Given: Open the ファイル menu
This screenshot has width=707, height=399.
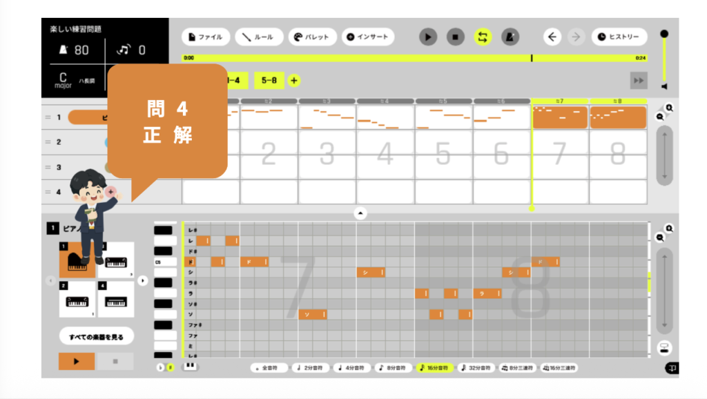Looking at the screenshot, I should (206, 37).
